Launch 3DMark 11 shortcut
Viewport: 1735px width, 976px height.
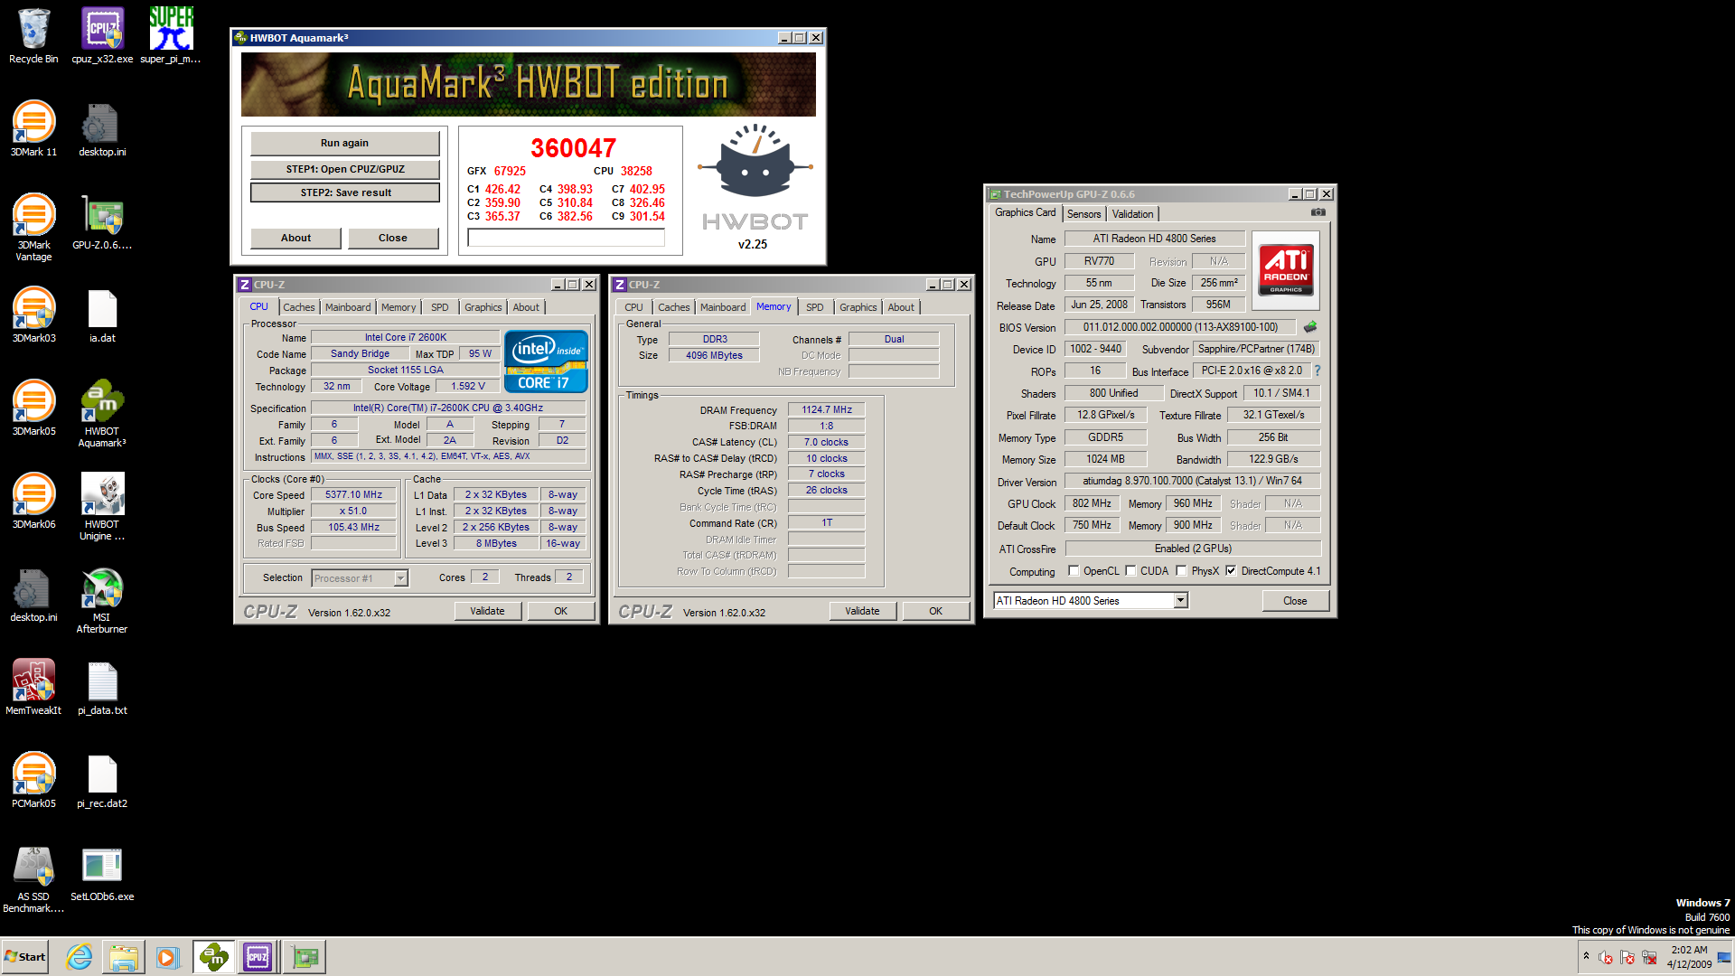pyautogui.click(x=33, y=129)
